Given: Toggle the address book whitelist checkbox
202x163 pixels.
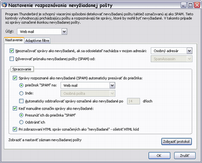Looking at the screenshot, I should 12,51.
